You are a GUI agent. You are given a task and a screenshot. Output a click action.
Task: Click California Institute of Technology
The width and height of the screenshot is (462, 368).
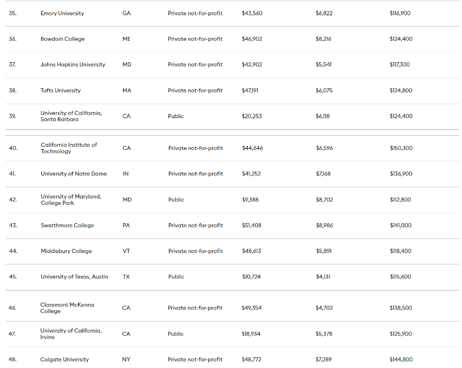(x=69, y=148)
